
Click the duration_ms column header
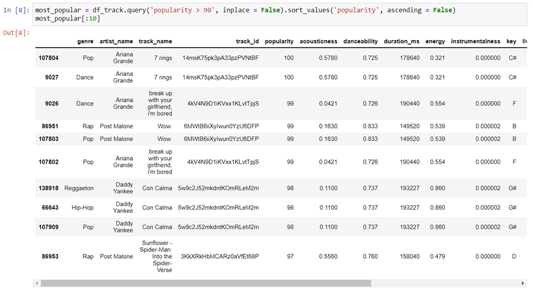[401, 41]
